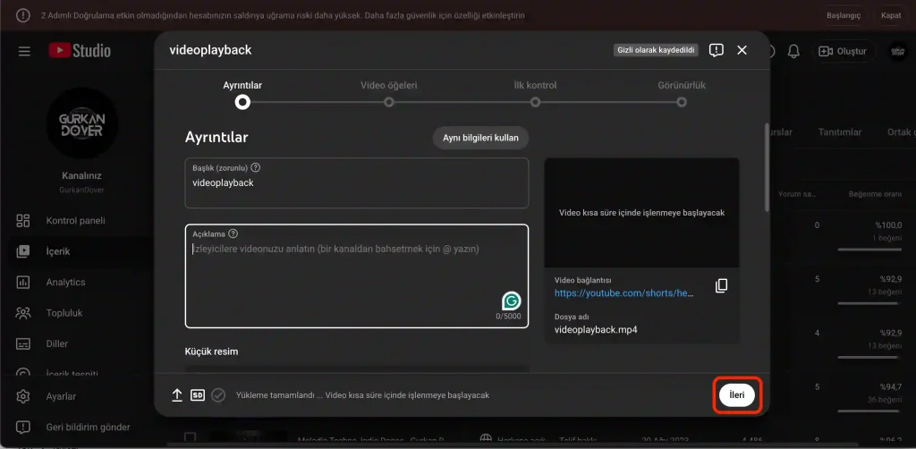Screen dimensions: 916x449
Task: Click the send feedback icon in dialog header
Action: point(717,50)
